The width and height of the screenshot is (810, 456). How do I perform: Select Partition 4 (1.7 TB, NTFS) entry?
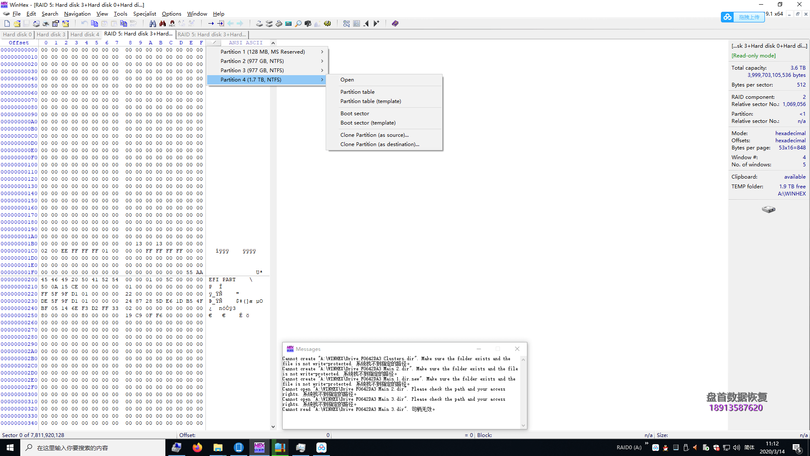267,80
